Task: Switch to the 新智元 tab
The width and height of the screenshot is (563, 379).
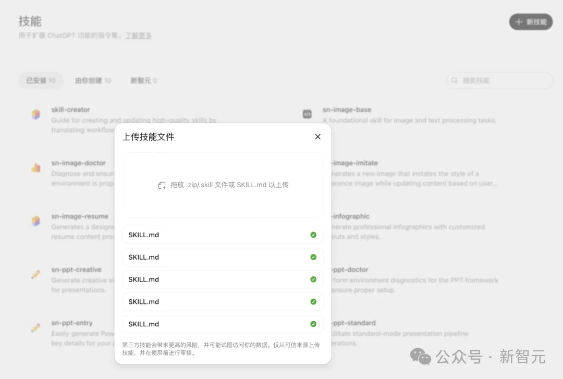Action: click(144, 80)
